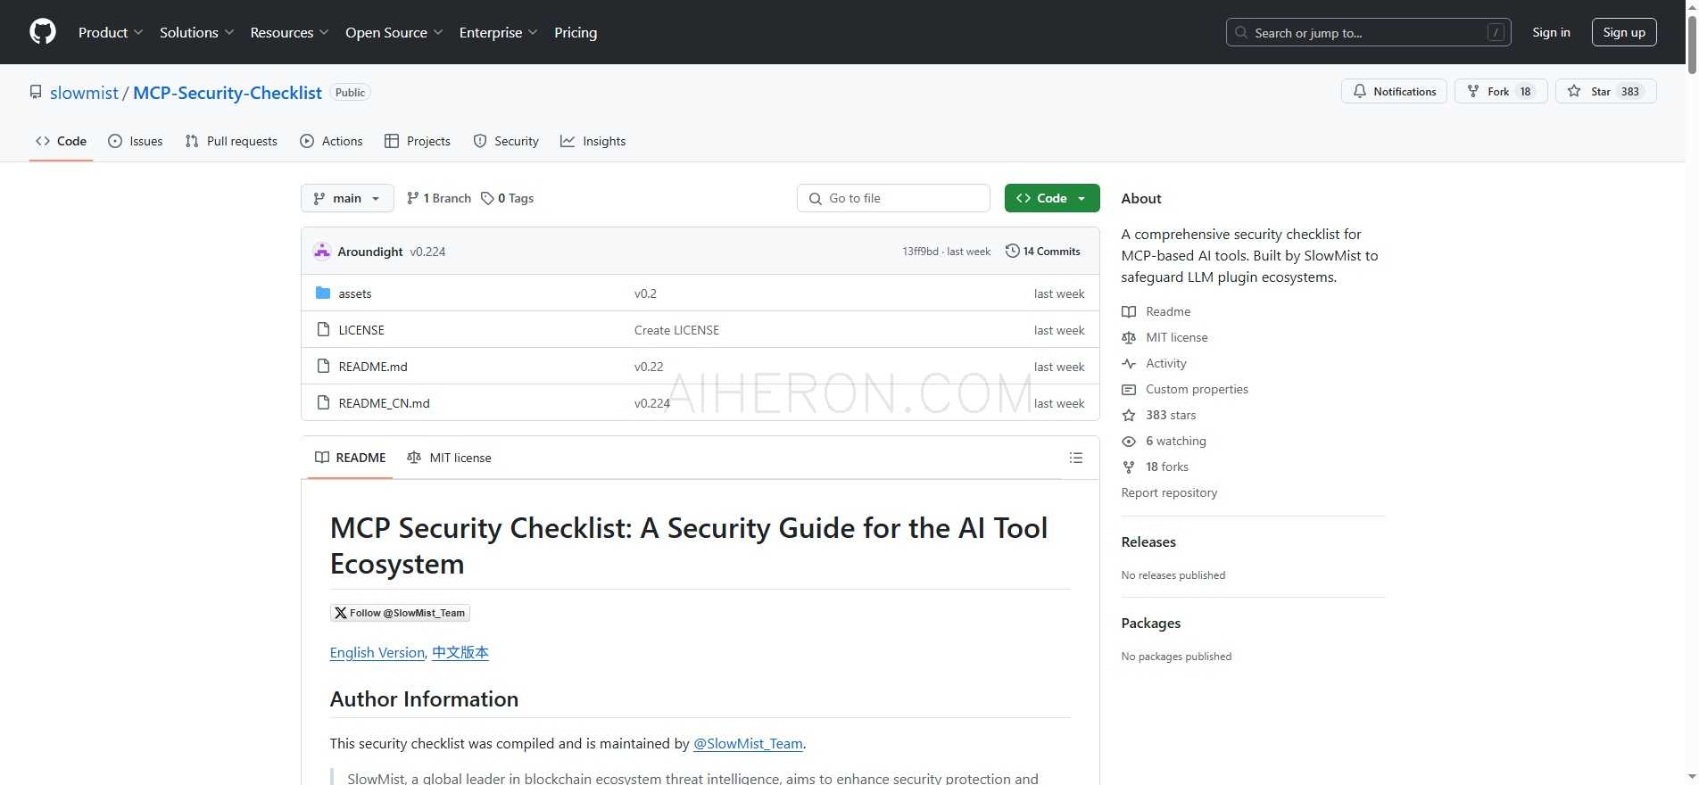Click the scales icon next to MIT license in About
The height and width of the screenshot is (785, 1699).
[x=1129, y=338]
